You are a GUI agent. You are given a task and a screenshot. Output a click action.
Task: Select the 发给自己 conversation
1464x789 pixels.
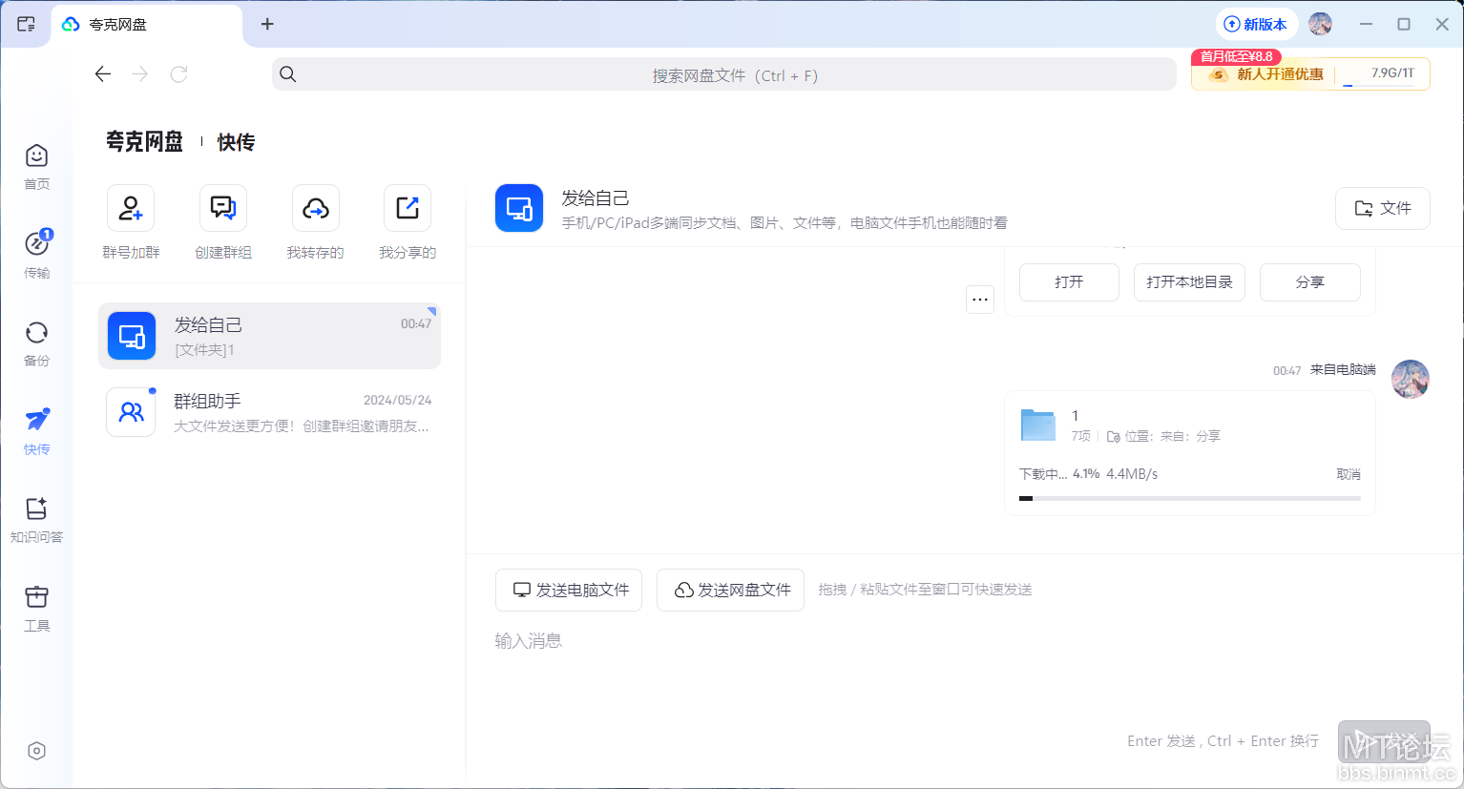pos(269,336)
